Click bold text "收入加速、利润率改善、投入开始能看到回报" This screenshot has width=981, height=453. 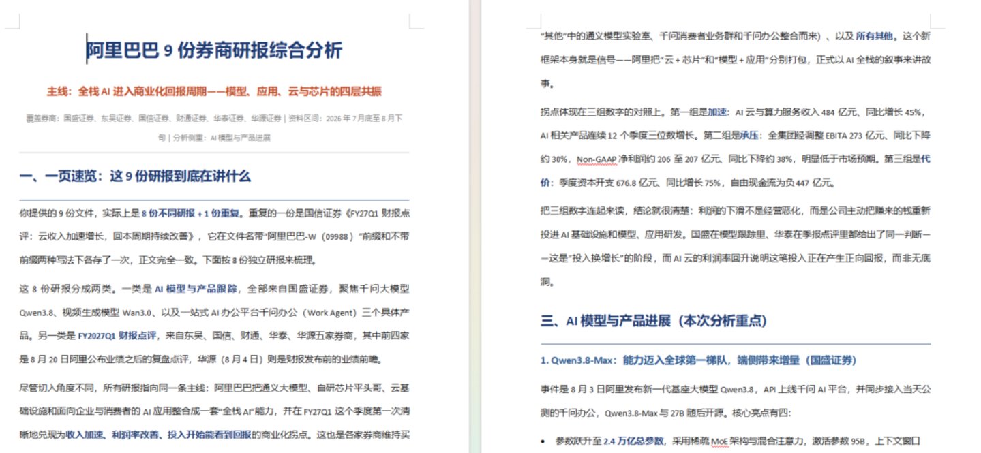click(158, 434)
